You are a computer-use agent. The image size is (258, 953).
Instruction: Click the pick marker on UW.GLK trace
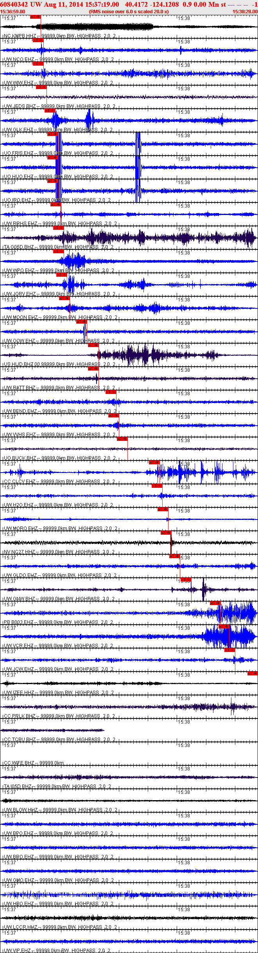pyautogui.click(x=50, y=111)
